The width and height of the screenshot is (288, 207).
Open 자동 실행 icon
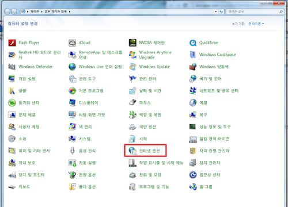pyautogui.click(x=73, y=163)
